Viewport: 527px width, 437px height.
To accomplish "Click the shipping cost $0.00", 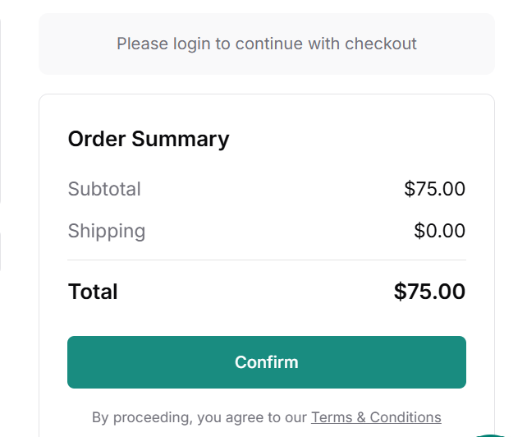I will [x=439, y=231].
